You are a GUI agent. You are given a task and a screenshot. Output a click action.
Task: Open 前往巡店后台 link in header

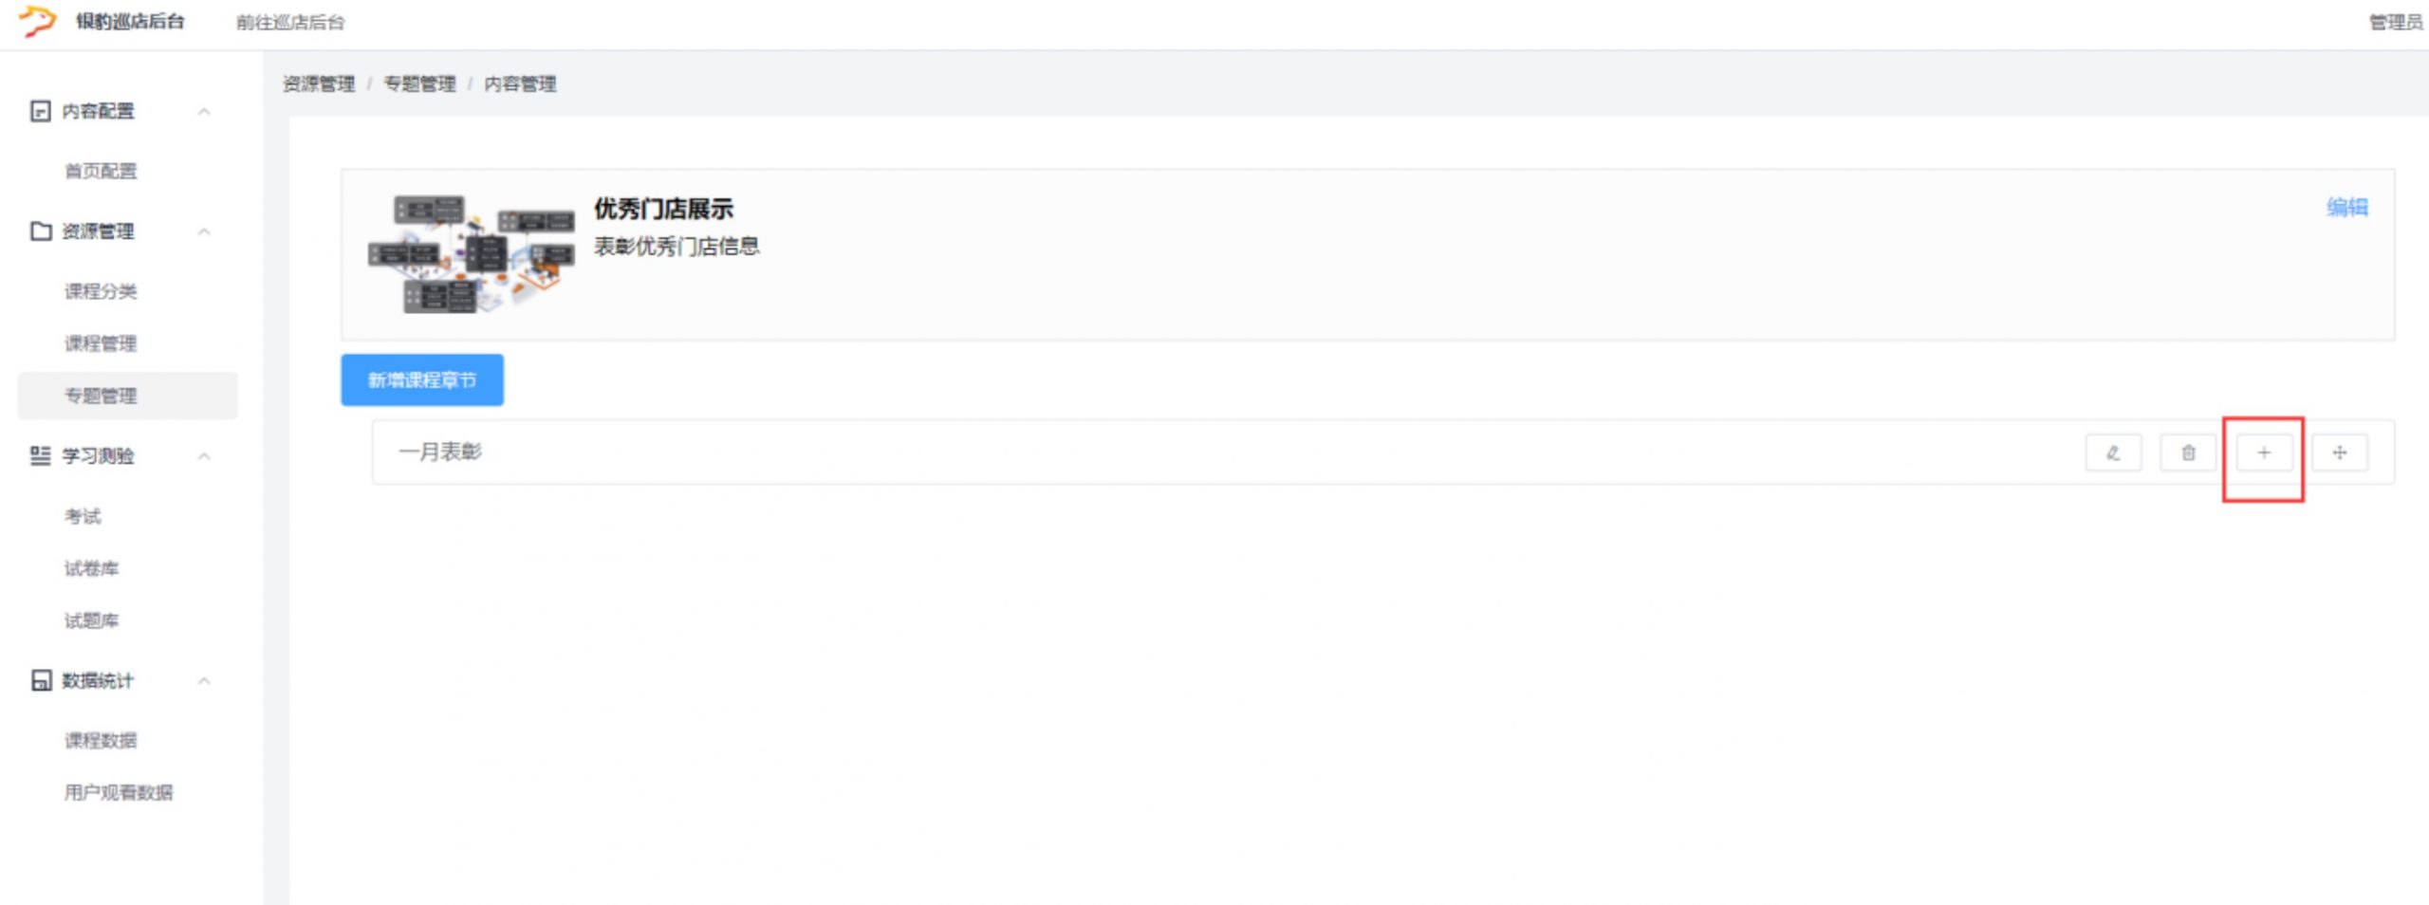click(290, 22)
